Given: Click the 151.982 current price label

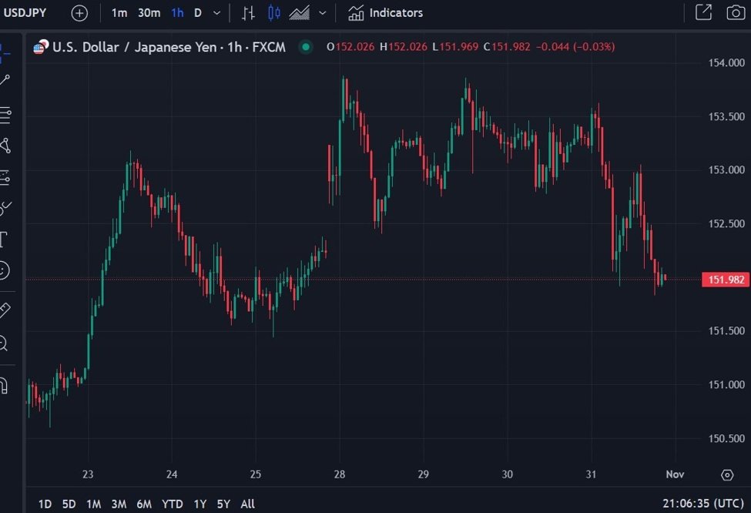Looking at the screenshot, I should point(726,280).
